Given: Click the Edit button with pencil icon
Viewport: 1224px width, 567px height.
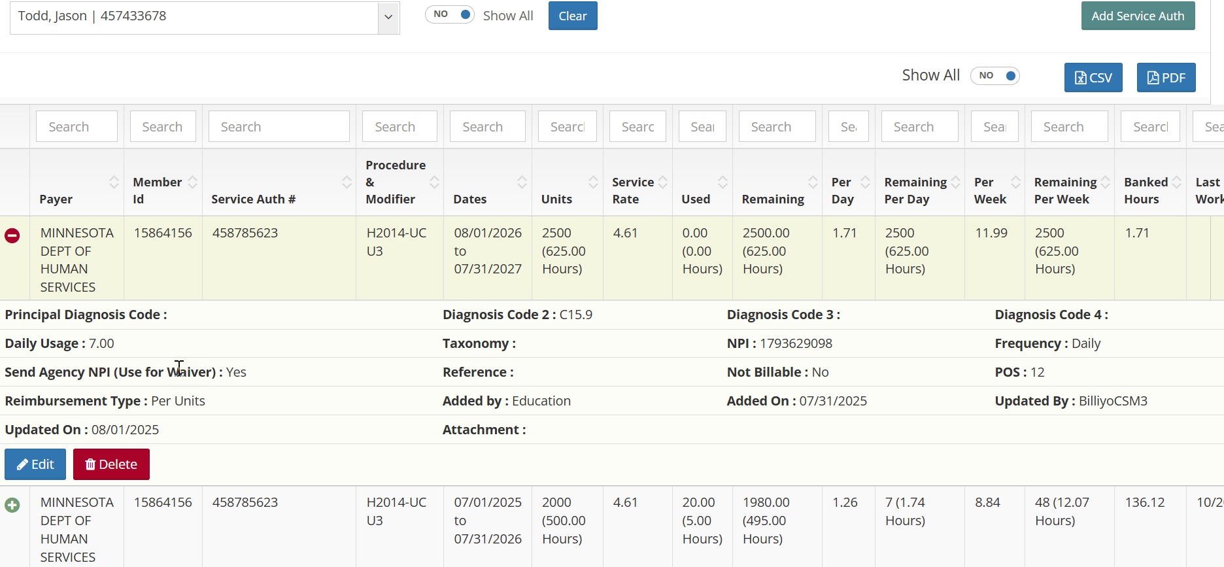Looking at the screenshot, I should (35, 464).
